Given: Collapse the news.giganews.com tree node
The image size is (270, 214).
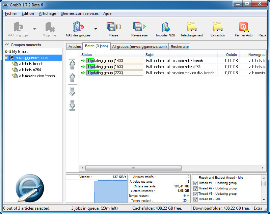Looking at the screenshot, I should (6, 58).
